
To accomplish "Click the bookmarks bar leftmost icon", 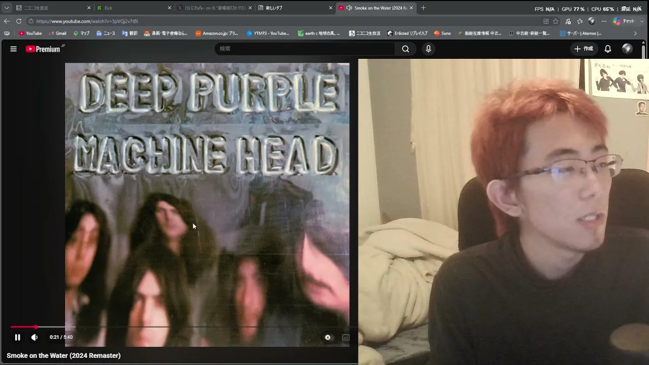I will tap(7, 33).
